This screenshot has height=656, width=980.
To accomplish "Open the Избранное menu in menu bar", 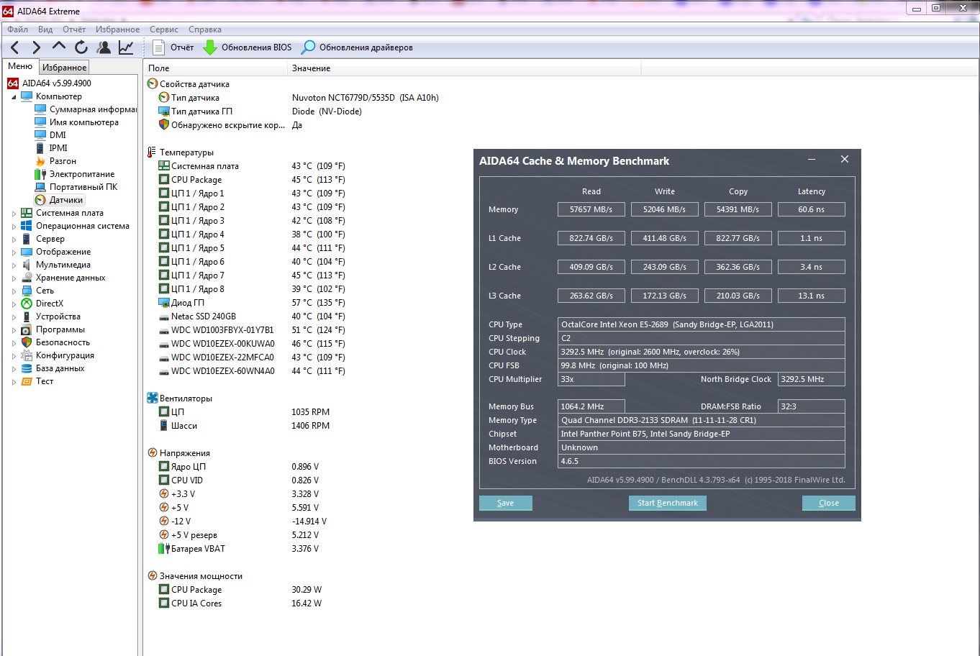I will [x=118, y=29].
